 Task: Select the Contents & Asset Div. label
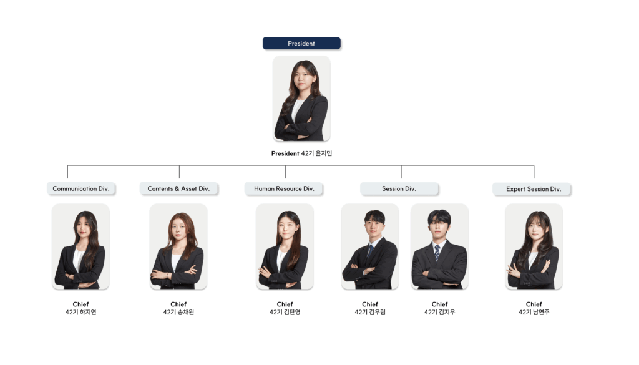pos(178,188)
